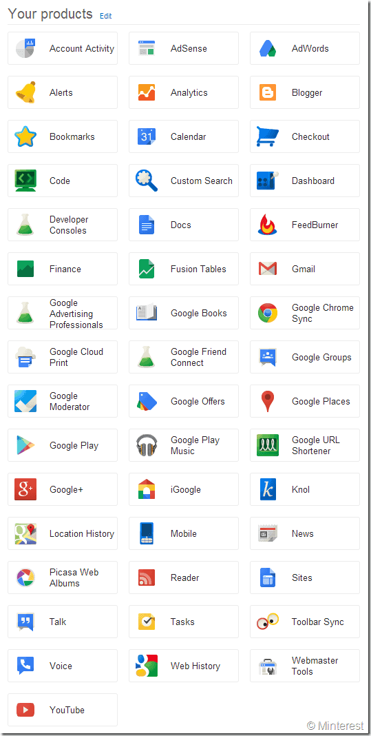Viewport: 371px width, 736px height.
Task: Click the Alerts bell icon
Action: click(x=25, y=92)
